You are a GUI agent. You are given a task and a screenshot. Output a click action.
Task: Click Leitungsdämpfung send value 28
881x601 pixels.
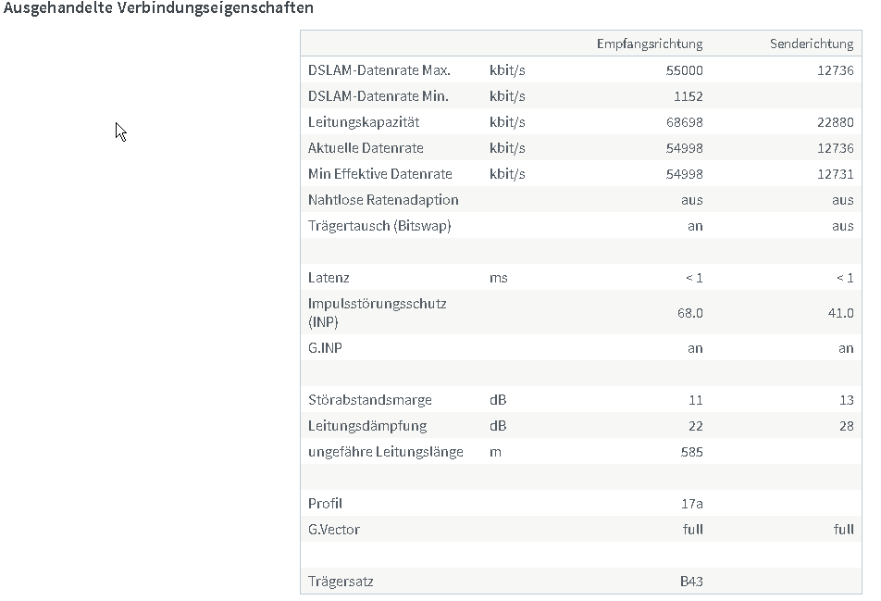[x=847, y=426]
